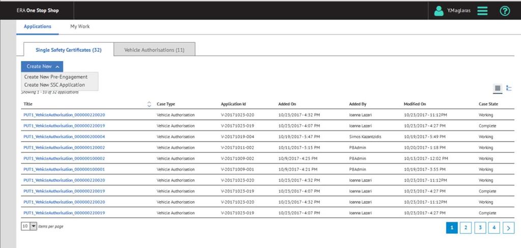Image resolution: width=521 pixels, height=248 pixels.
Task: Select Single Safety Certificates (32) tab
Action: pyautogui.click(x=69, y=50)
